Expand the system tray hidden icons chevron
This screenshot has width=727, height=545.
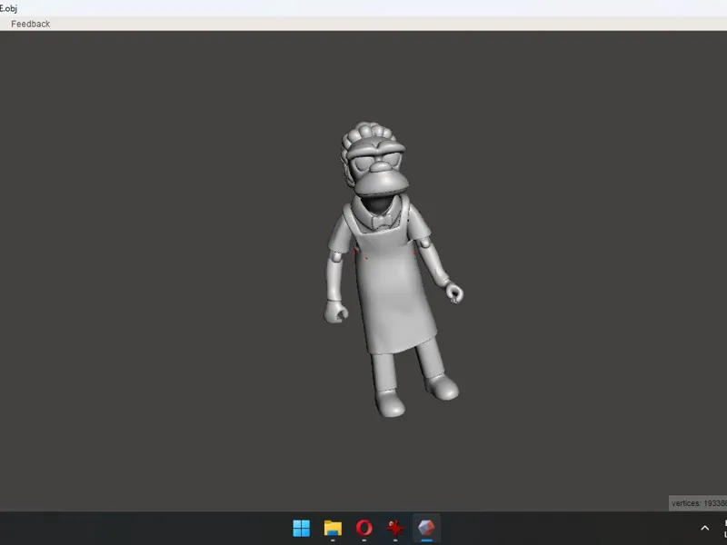(705, 528)
